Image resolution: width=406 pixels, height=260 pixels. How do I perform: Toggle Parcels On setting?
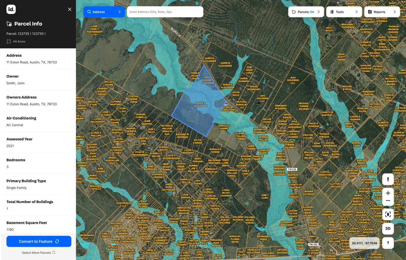pyautogui.click(x=306, y=12)
